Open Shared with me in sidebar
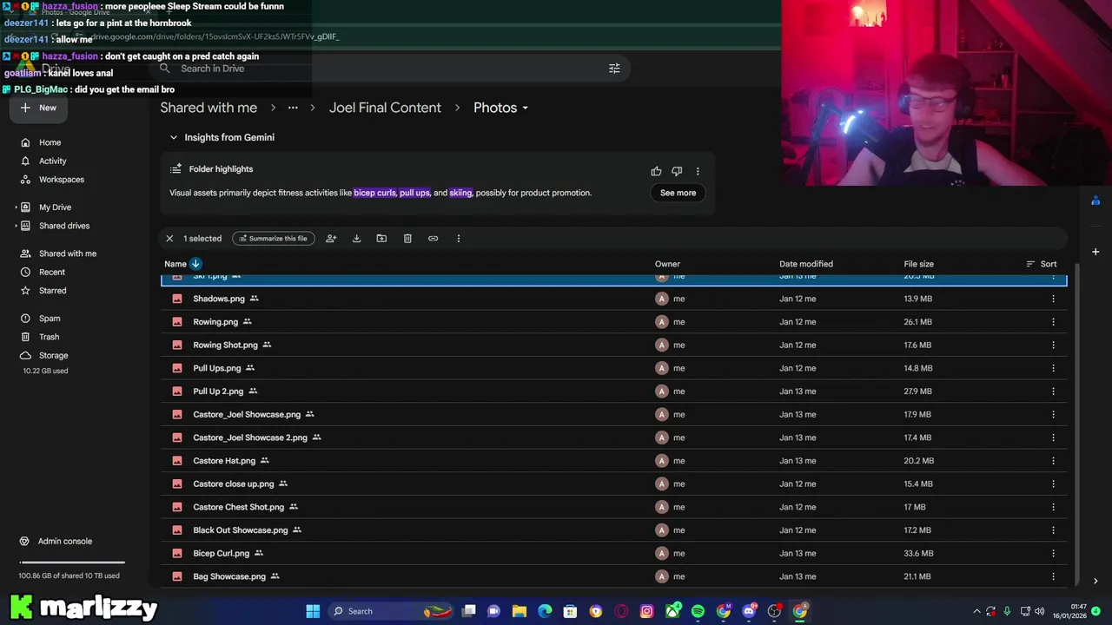Image resolution: width=1112 pixels, height=625 pixels. (68, 253)
